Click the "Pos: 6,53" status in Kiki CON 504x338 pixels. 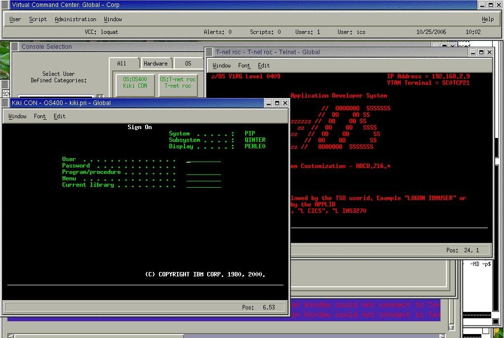pos(259,307)
